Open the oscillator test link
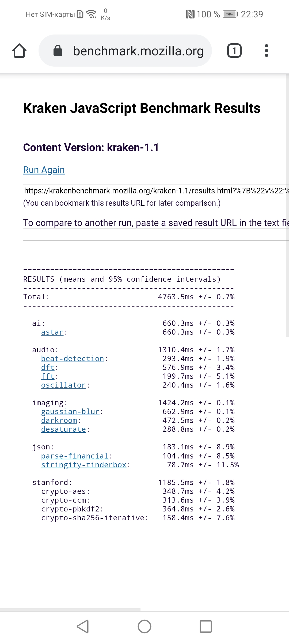 tap(63, 385)
